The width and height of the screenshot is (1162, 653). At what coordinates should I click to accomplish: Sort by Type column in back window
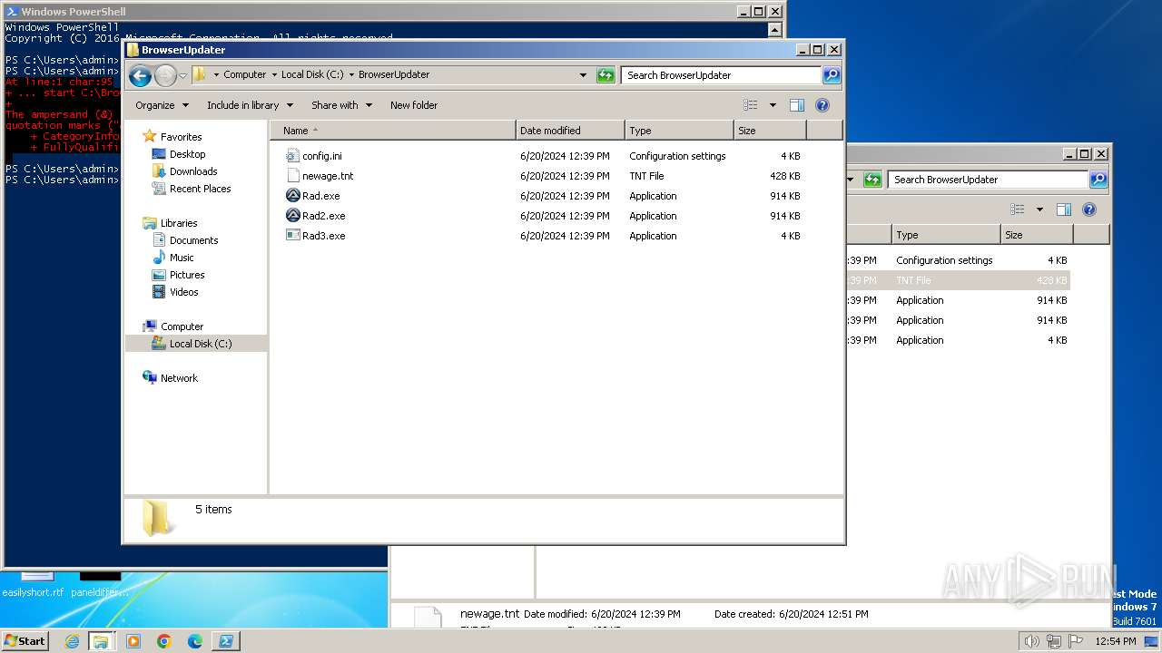[x=946, y=235]
